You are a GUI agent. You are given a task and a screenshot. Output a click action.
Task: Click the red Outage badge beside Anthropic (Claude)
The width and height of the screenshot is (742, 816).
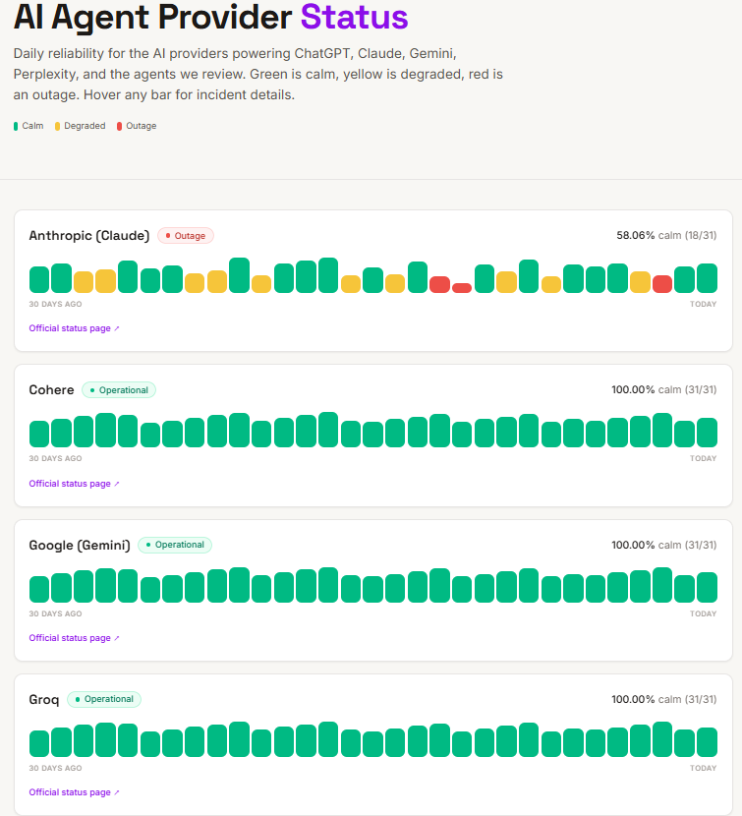coord(186,236)
